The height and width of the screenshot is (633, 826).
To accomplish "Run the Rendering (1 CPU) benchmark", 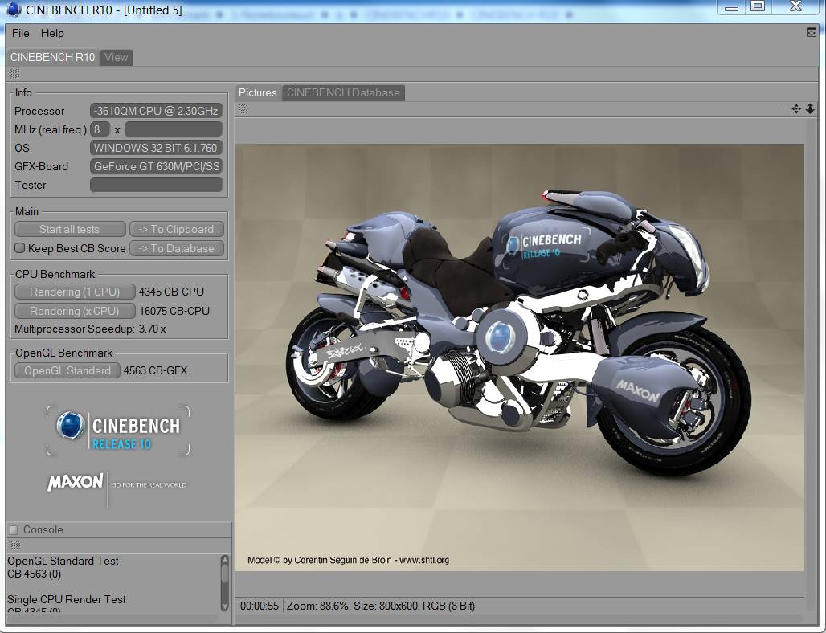I will tap(75, 292).
